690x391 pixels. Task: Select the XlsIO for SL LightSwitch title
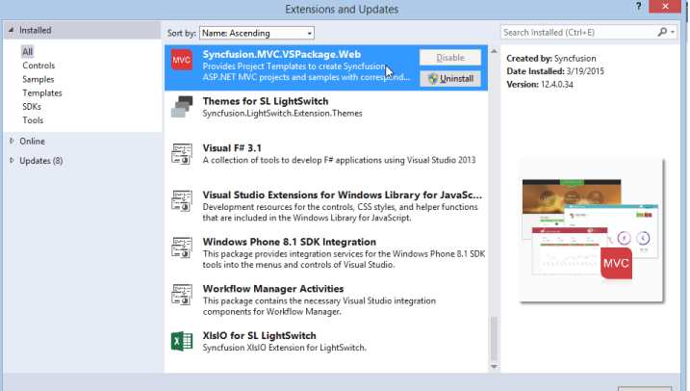(x=259, y=335)
